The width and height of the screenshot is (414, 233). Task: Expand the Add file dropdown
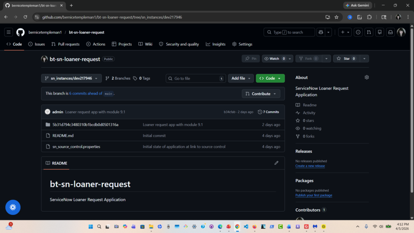pyautogui.click(x=241, y=78)
